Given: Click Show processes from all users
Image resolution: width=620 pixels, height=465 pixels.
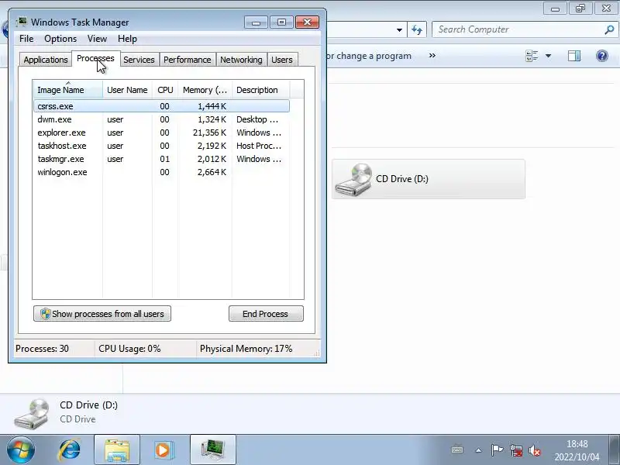Looking at the screenshot, I should (102, 314).
